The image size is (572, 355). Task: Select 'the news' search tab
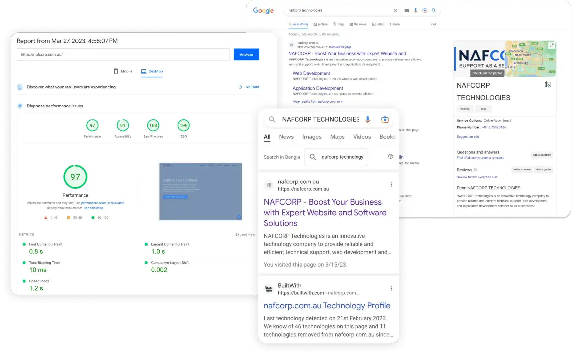tap(358, 24)
